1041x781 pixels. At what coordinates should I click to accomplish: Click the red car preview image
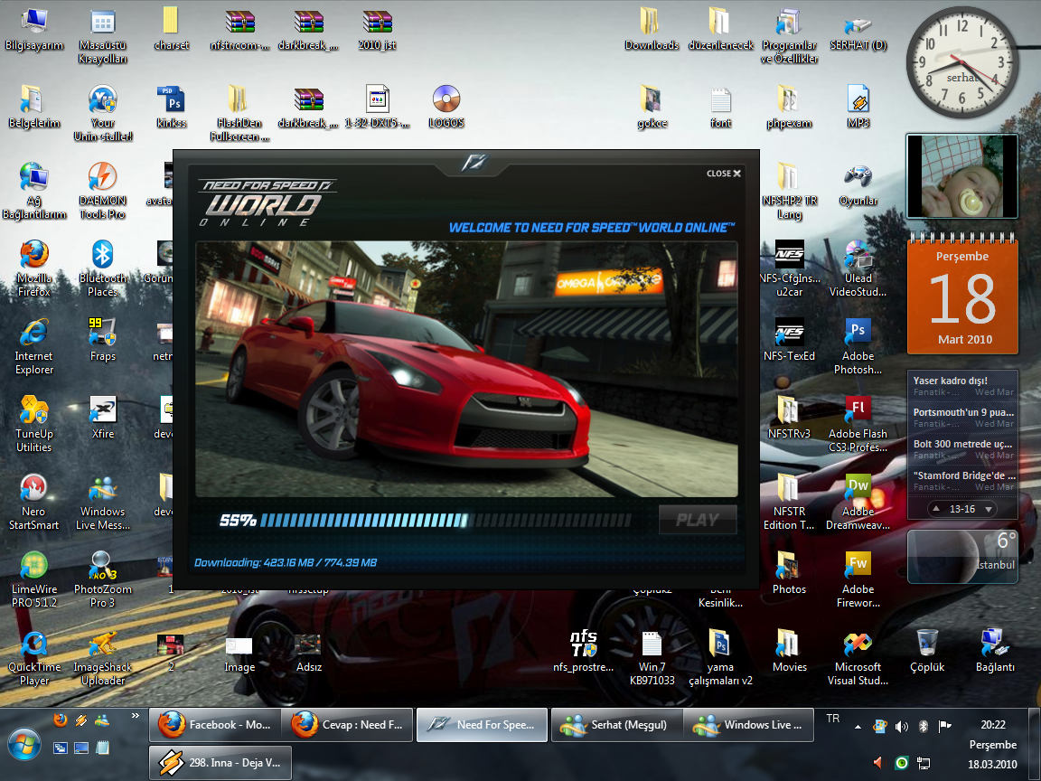pyautogui.click(x=466, y=369)
